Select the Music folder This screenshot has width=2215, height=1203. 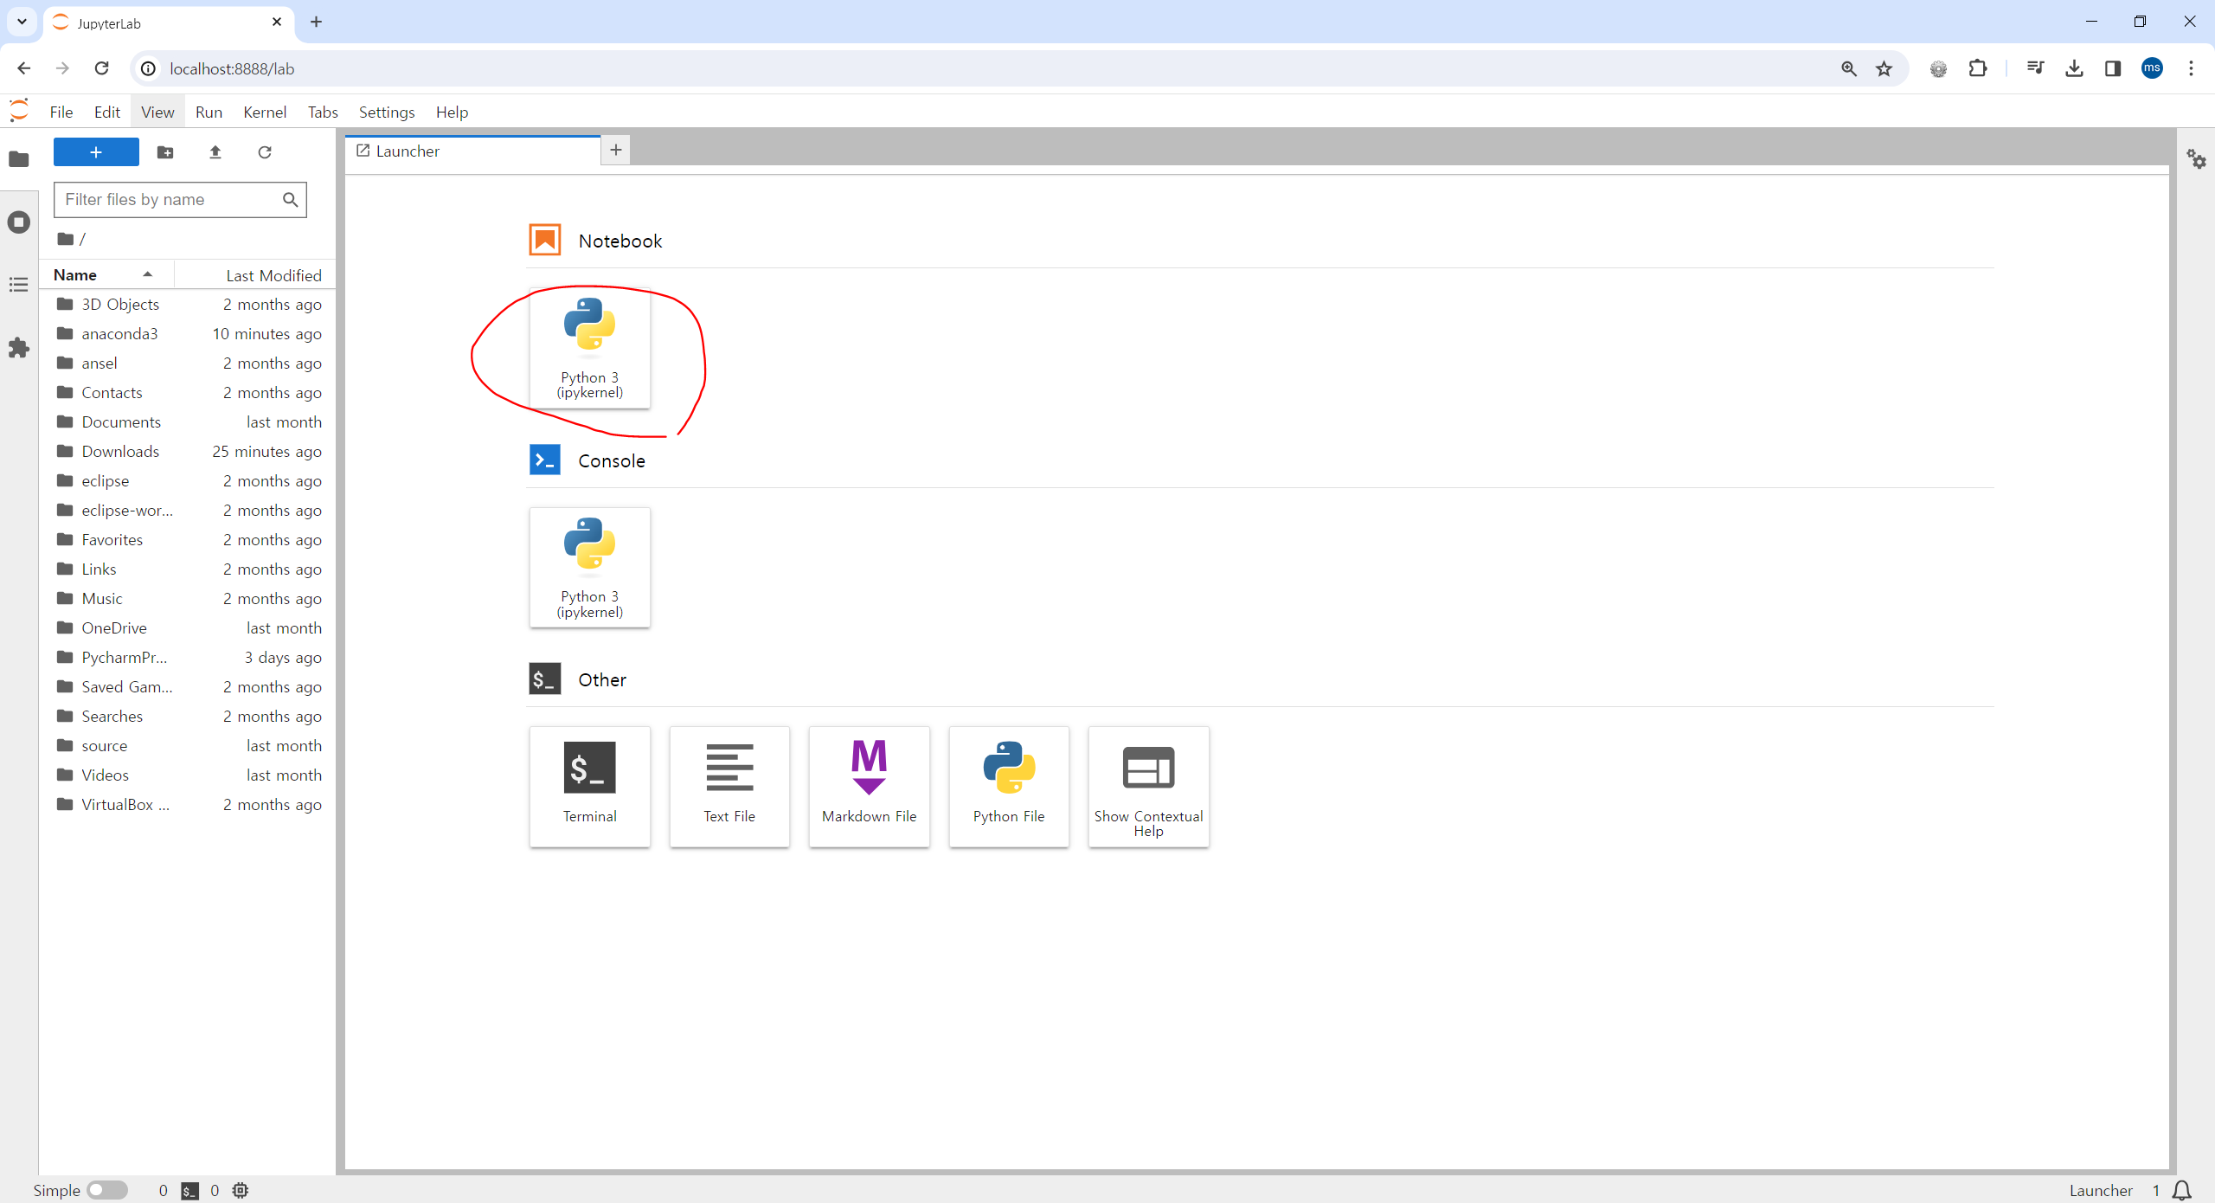(x=188, y=599)
